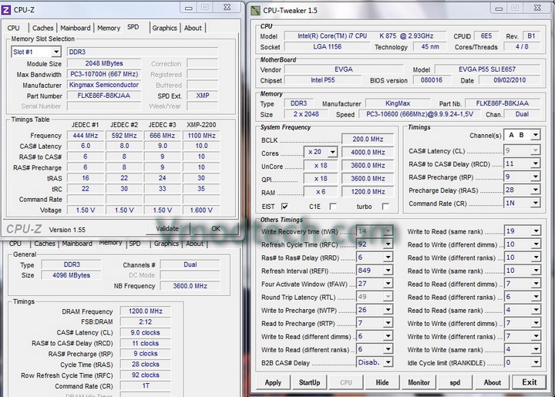Click the memory Speed PC3-10600 field in CPU-Tweaker
555x397 pixels.
pyautogui.click(x=419, y=114)
